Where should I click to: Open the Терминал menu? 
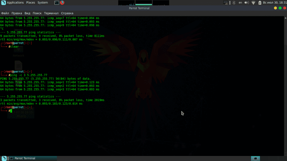click(x=51, y=13)
